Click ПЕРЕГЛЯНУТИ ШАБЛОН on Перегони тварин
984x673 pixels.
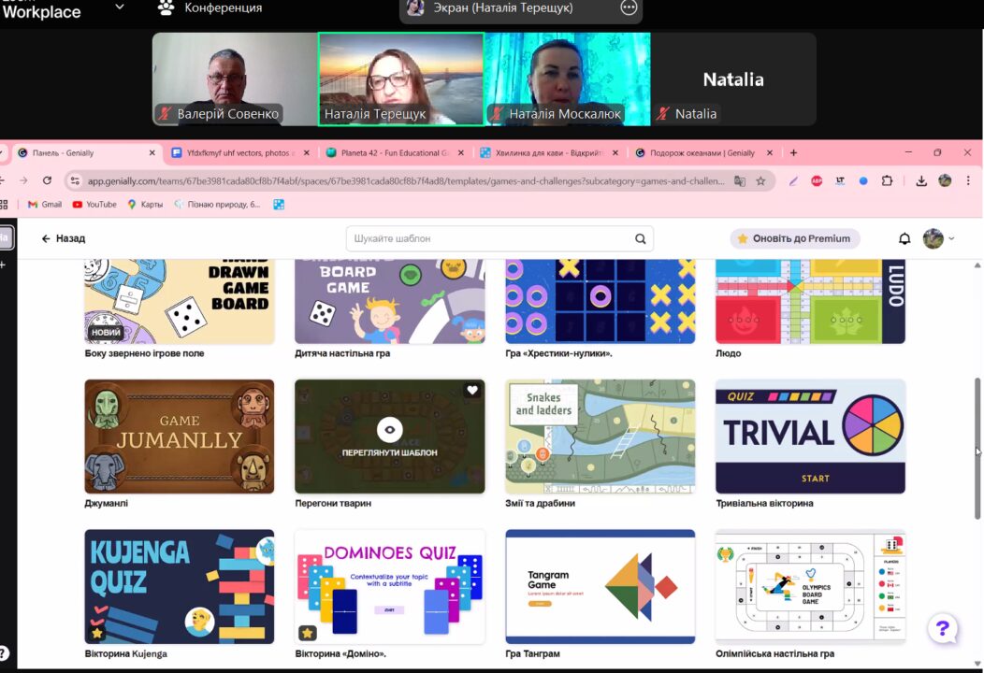click(x=390, y=452)
